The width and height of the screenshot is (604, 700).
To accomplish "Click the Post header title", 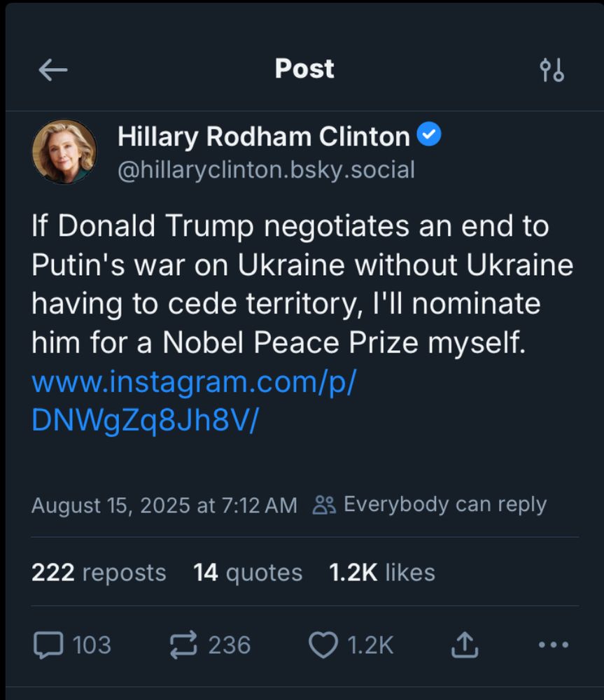I will [x=304, y=69].
